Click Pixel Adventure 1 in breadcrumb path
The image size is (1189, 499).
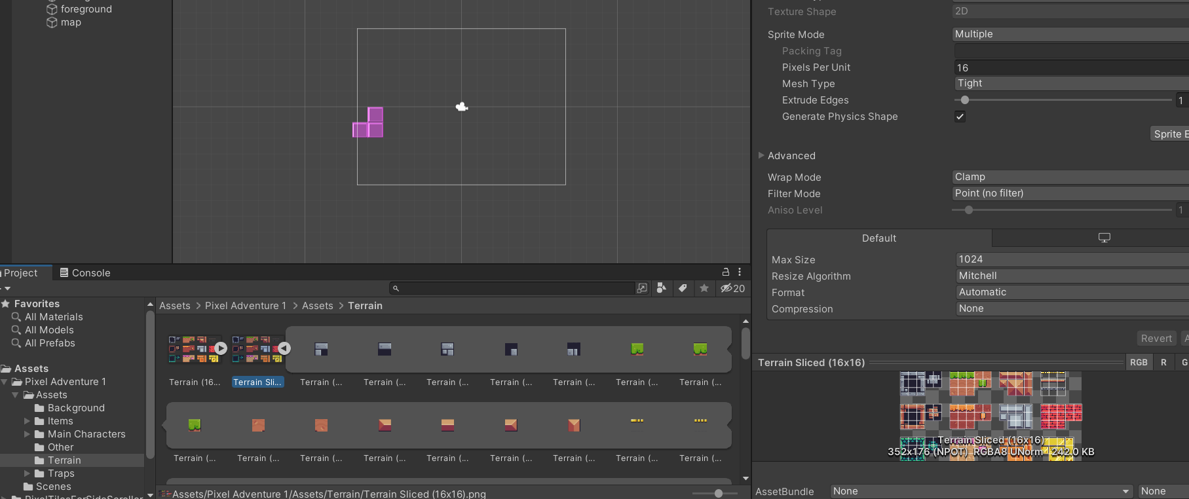(x=245, y=306)
